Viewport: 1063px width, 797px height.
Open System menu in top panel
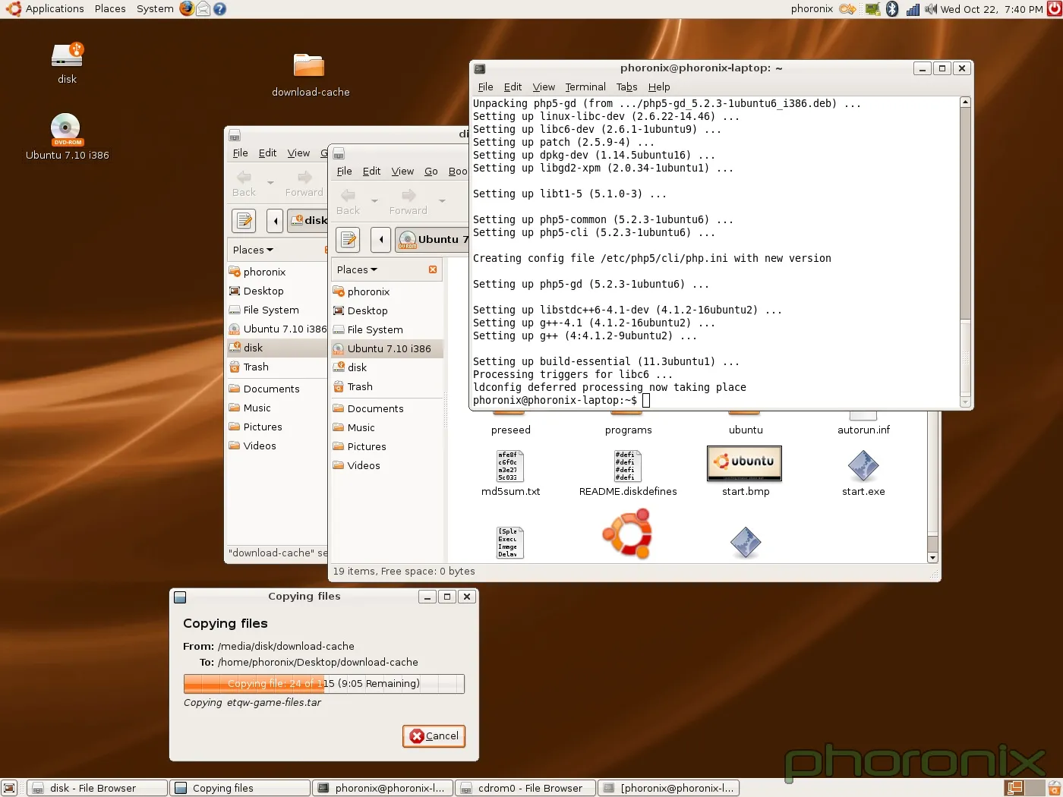click(x=155, y=9)
